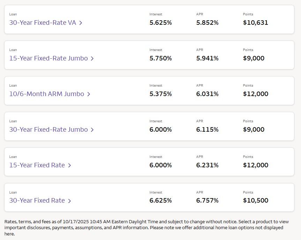This screenshot has width=301, height=240.
Task: Click the $10,500 points amount
Action: click(x=255, y=201)
